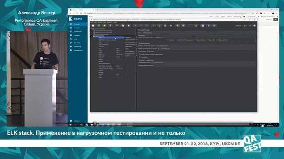Open Dashboard in Kibana sidebar
The image size is (284, 159).
[78, 31]
